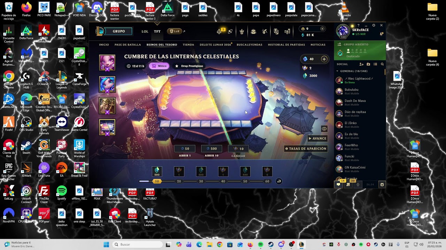446x250 pixels.
Task: Search friends with magnifier icon
Action: click(382, 64)
